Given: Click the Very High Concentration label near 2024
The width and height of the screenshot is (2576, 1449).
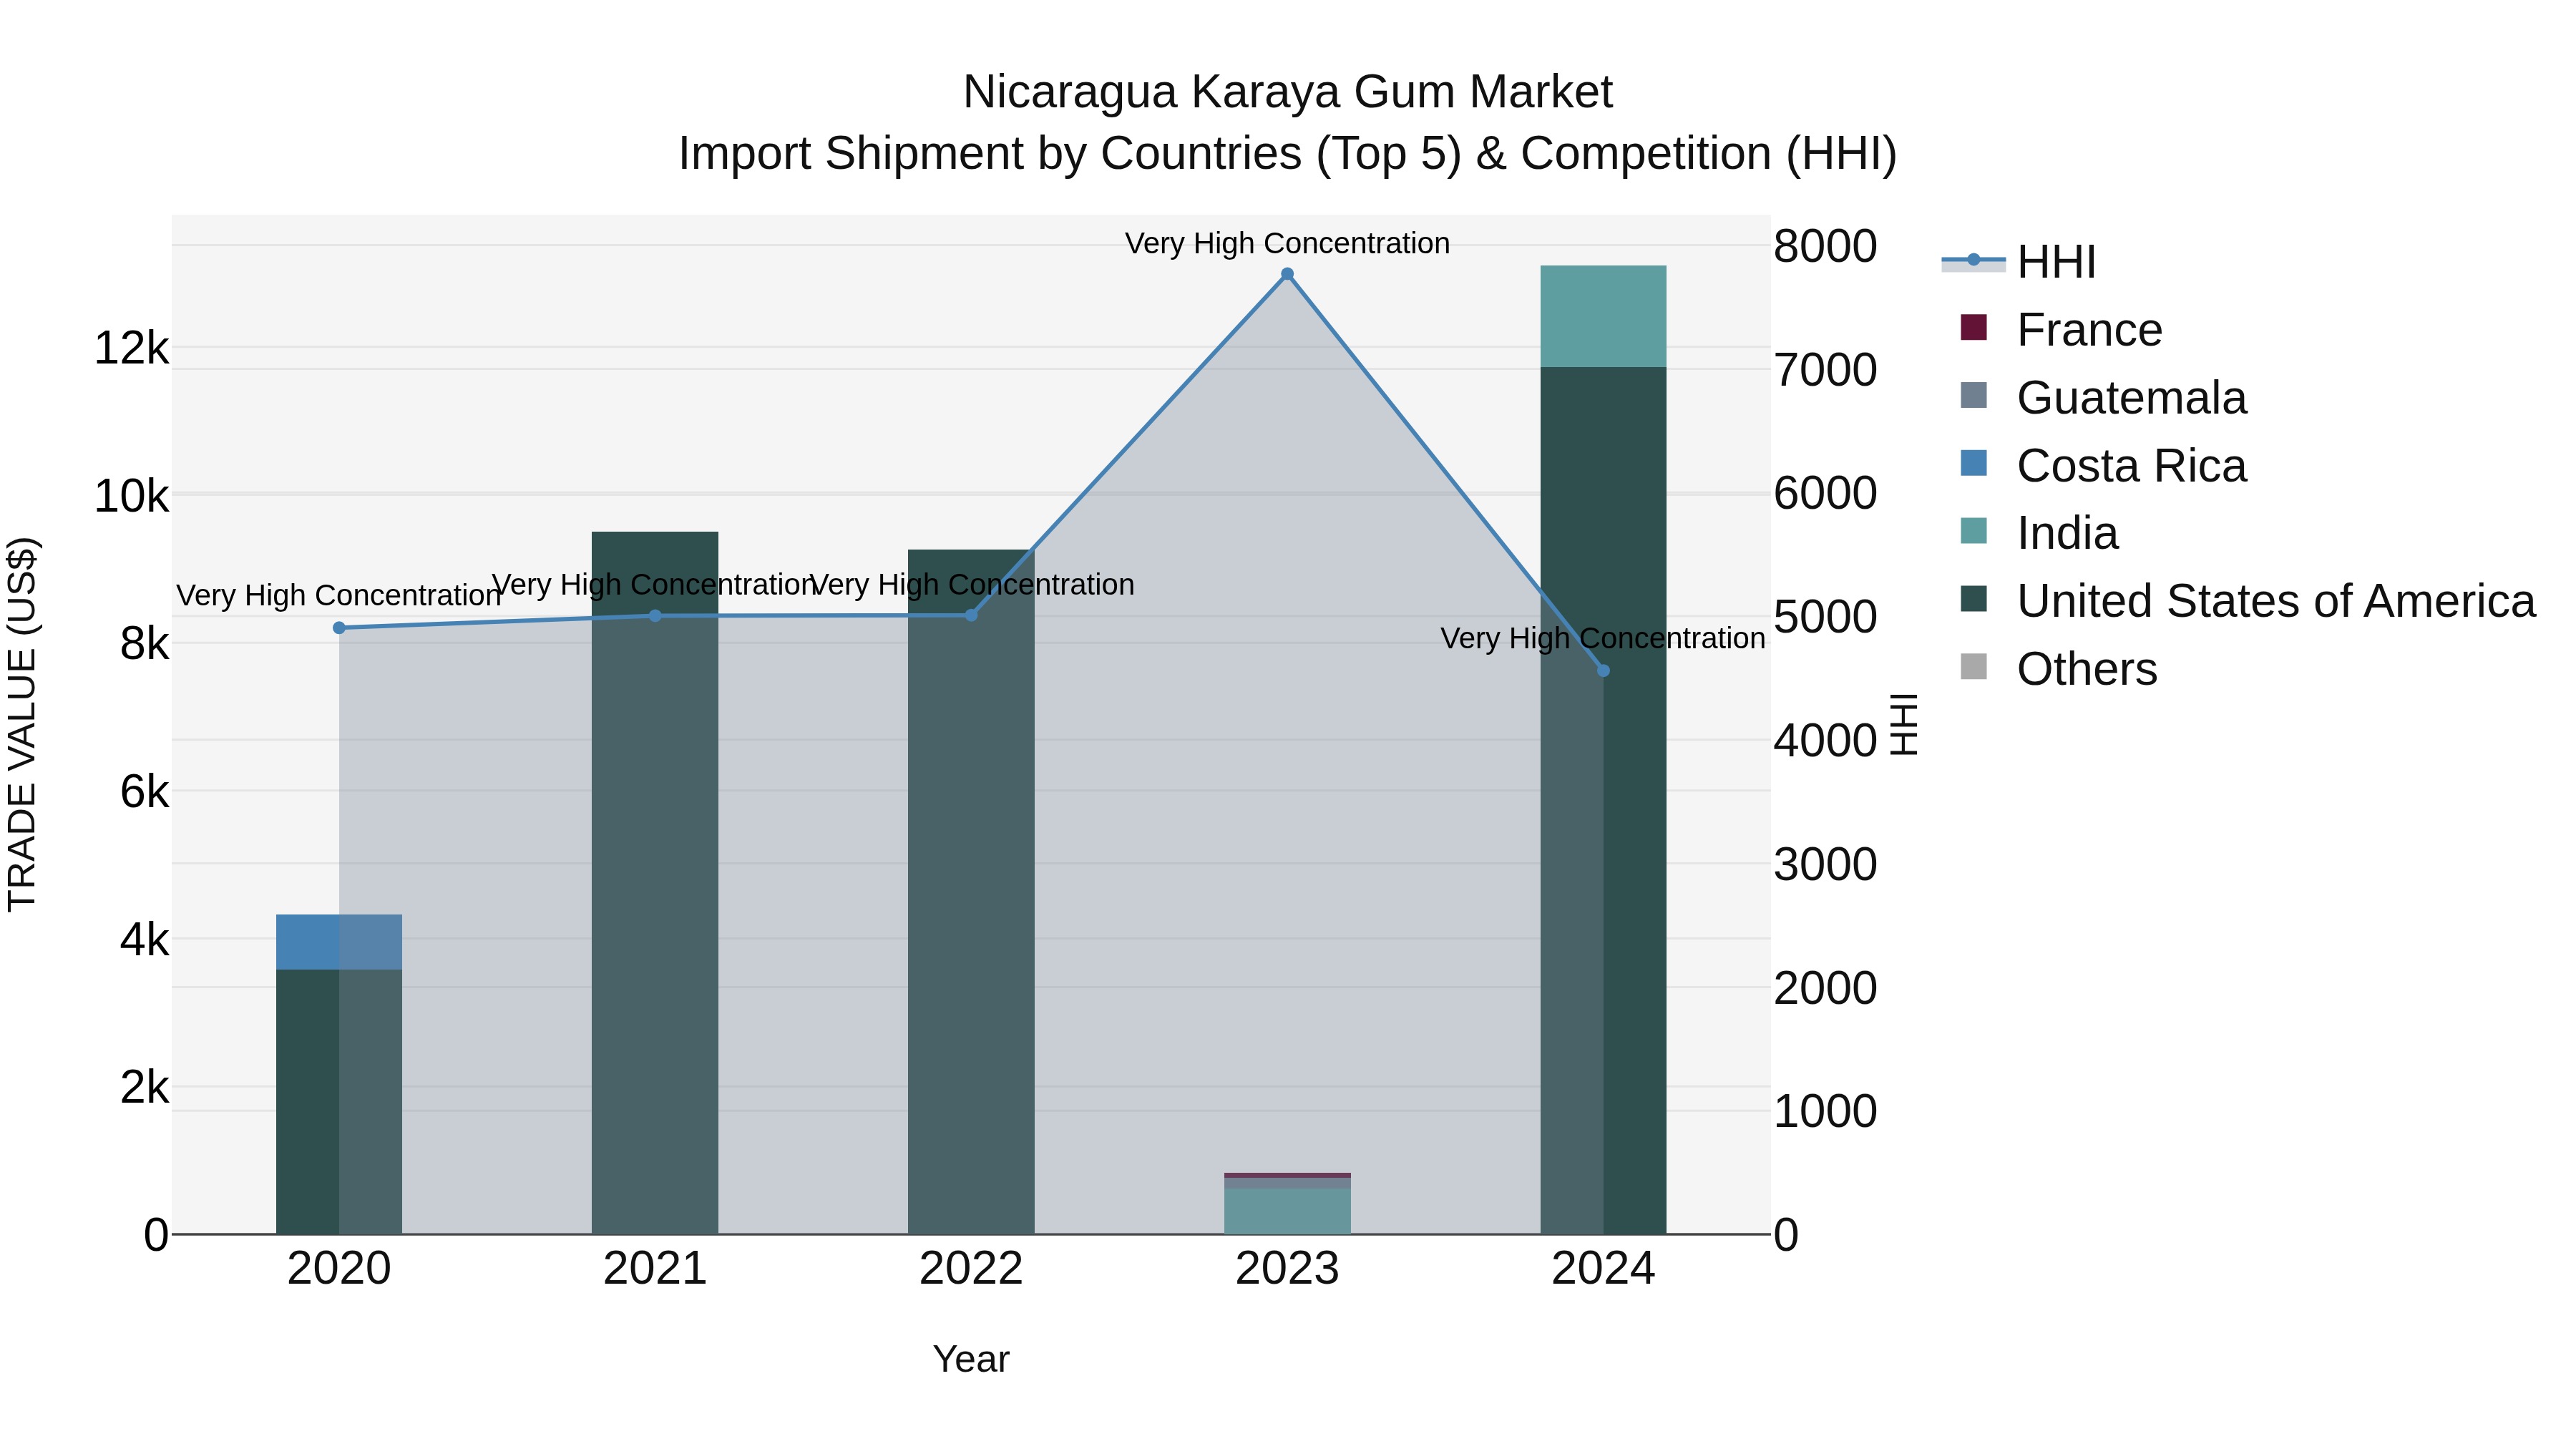Looking at the screenshot, I should pos(1603,638).
